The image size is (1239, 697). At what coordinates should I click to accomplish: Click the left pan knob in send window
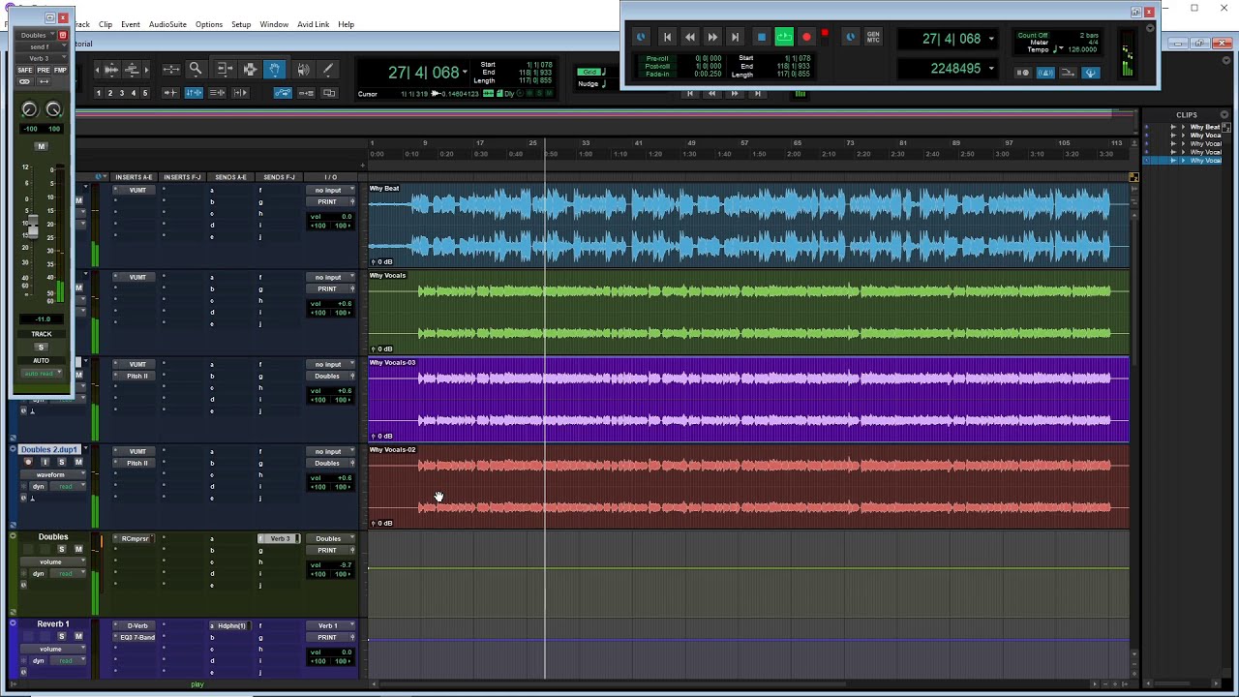click(x=29, y=110)
